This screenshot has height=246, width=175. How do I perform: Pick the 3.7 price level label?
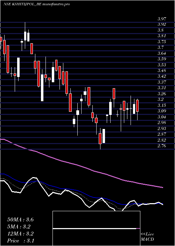coord(160,47)
